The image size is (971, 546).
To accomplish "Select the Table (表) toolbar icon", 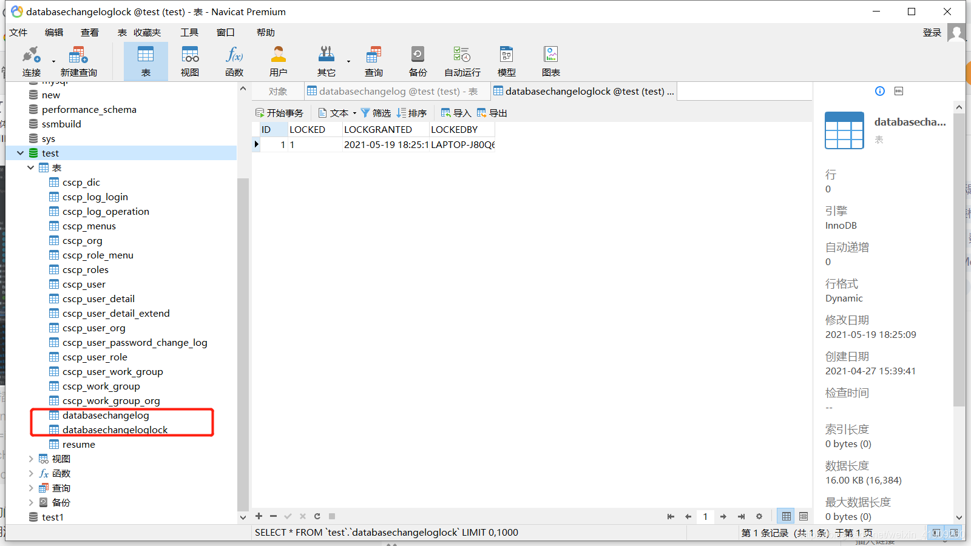I will [x=146, y=61].
